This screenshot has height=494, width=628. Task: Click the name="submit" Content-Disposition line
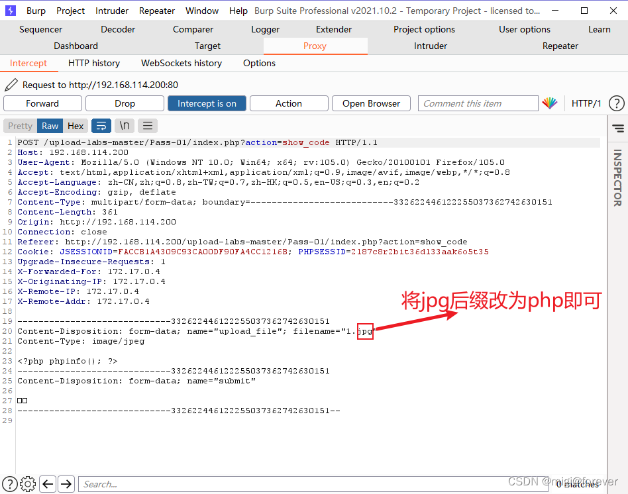[x=136, y=381]
